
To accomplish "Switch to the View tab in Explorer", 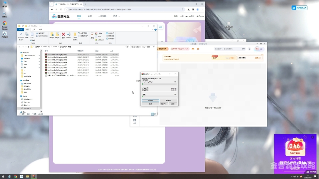I will click(40, 30).
